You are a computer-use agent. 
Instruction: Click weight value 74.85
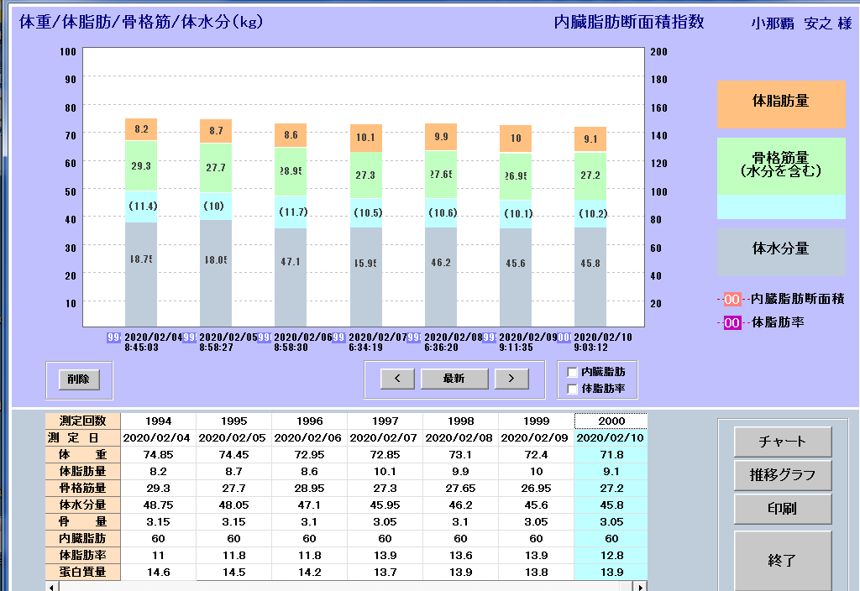click(x=159, y=455)
